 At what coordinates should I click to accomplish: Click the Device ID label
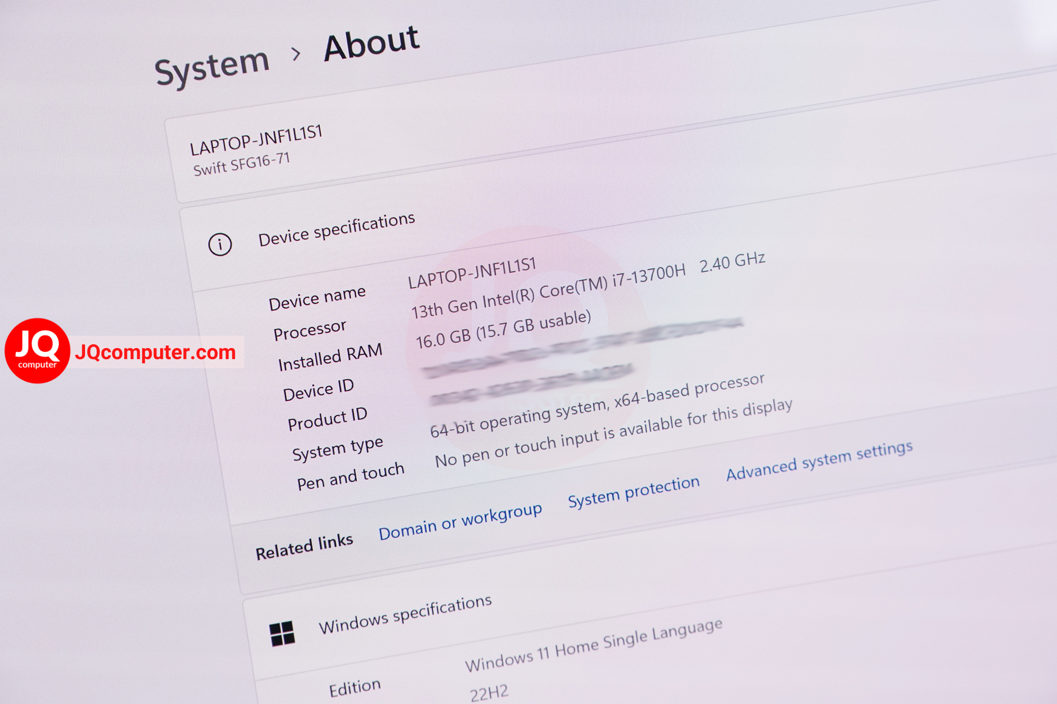click(x=319, y=390)
